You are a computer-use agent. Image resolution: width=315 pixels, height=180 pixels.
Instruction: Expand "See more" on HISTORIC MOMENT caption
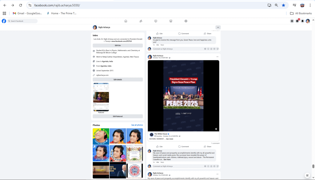[x=169, y=139]
